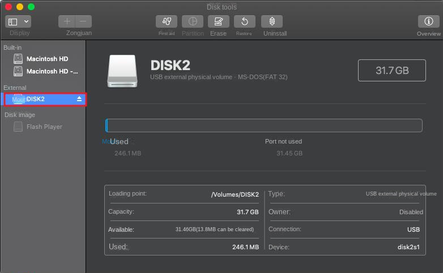Click the Erase toolbar icon
443x273 pixels.
tap(218, 21)
